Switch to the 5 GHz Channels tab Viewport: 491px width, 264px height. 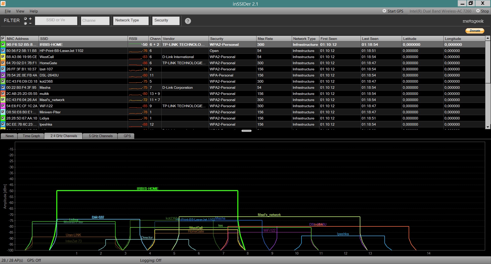click(x=101, y=136)
